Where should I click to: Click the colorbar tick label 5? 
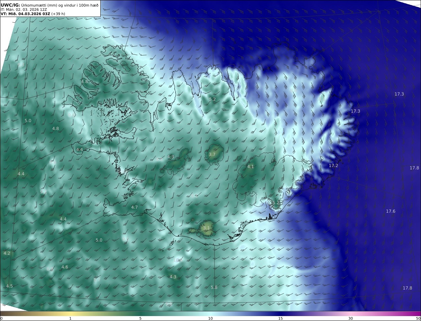(140, 318)
